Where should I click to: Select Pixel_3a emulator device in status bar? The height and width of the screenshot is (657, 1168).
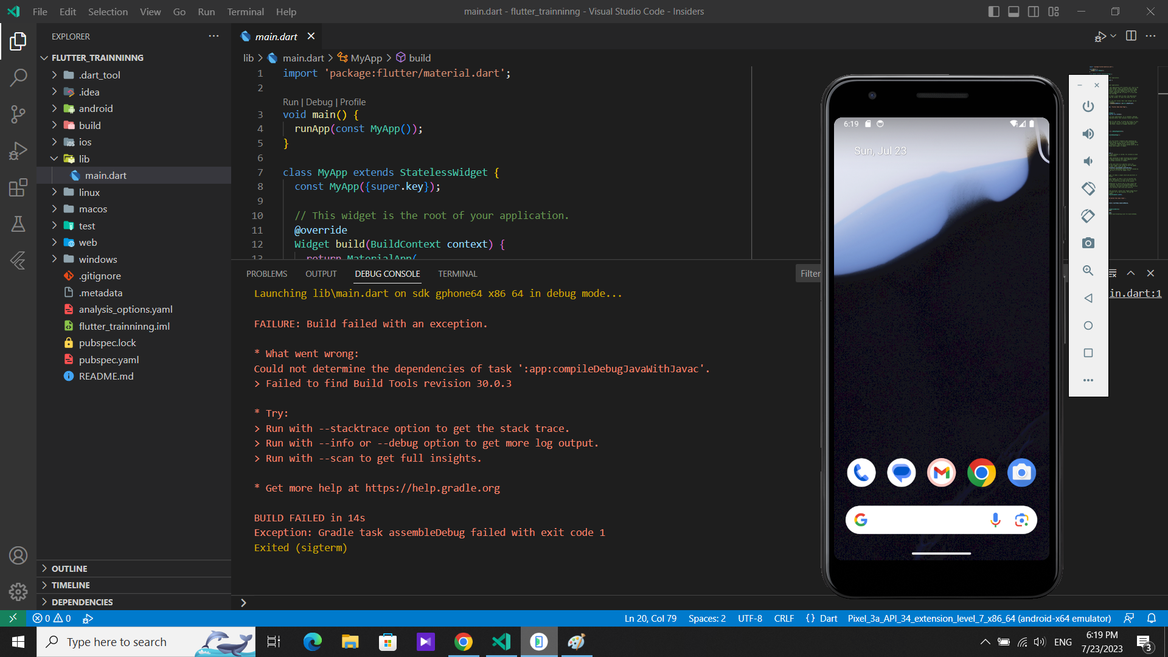[x=979, y=618]
